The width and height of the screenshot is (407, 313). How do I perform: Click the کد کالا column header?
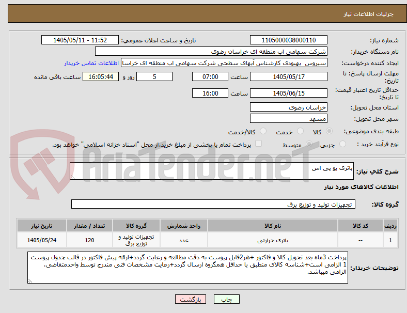pos(361,226)
